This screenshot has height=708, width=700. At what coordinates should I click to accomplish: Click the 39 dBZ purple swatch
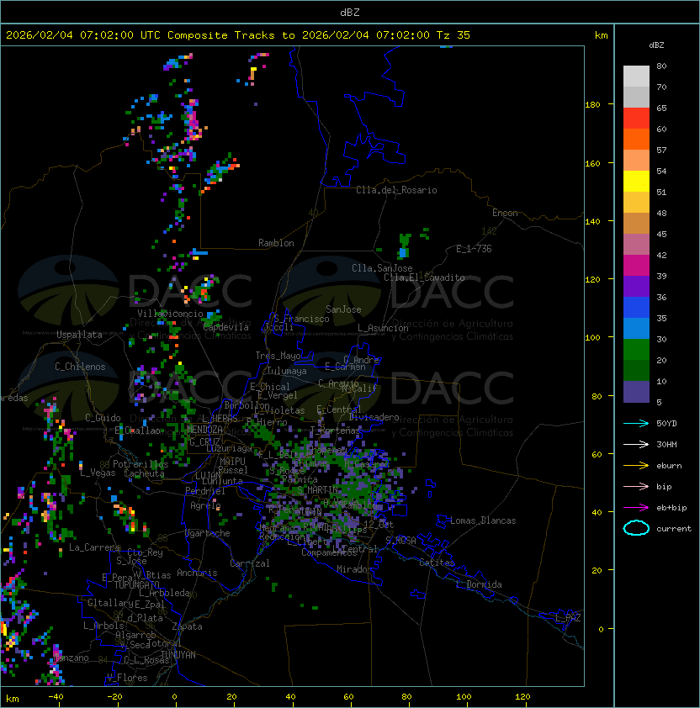pyautogui.click(x=636, y=286)
